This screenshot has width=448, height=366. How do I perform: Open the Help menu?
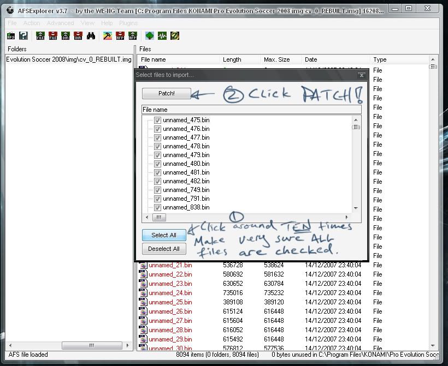107,23
